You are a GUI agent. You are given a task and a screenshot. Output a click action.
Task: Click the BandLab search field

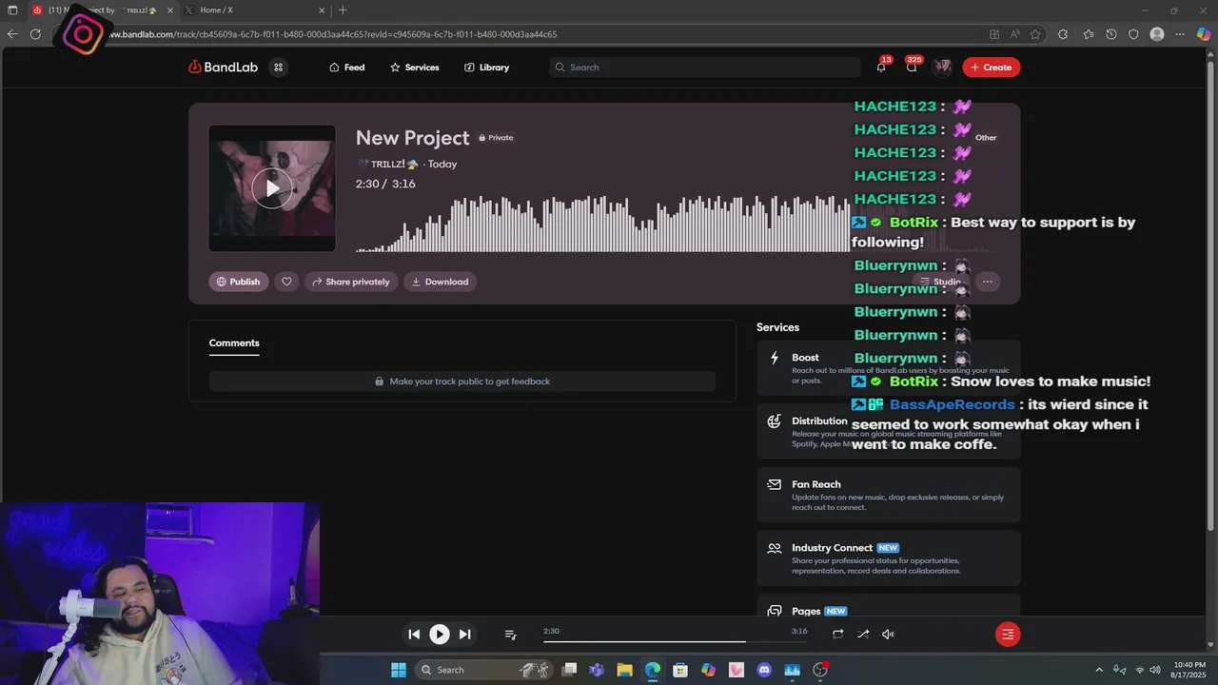(x=705, y=68)
